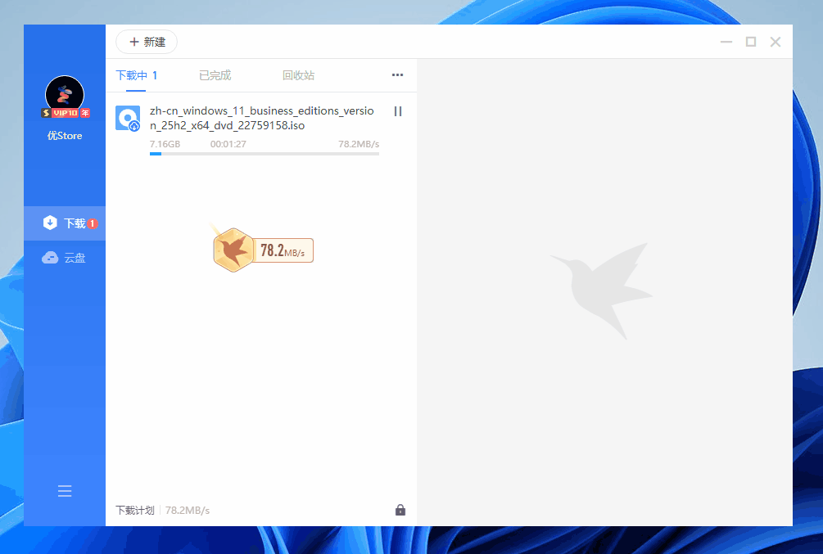The height and width of the screenshot is (554, 823).
Task: Select 下载 in the sidebar
Action: click(65, 223)
